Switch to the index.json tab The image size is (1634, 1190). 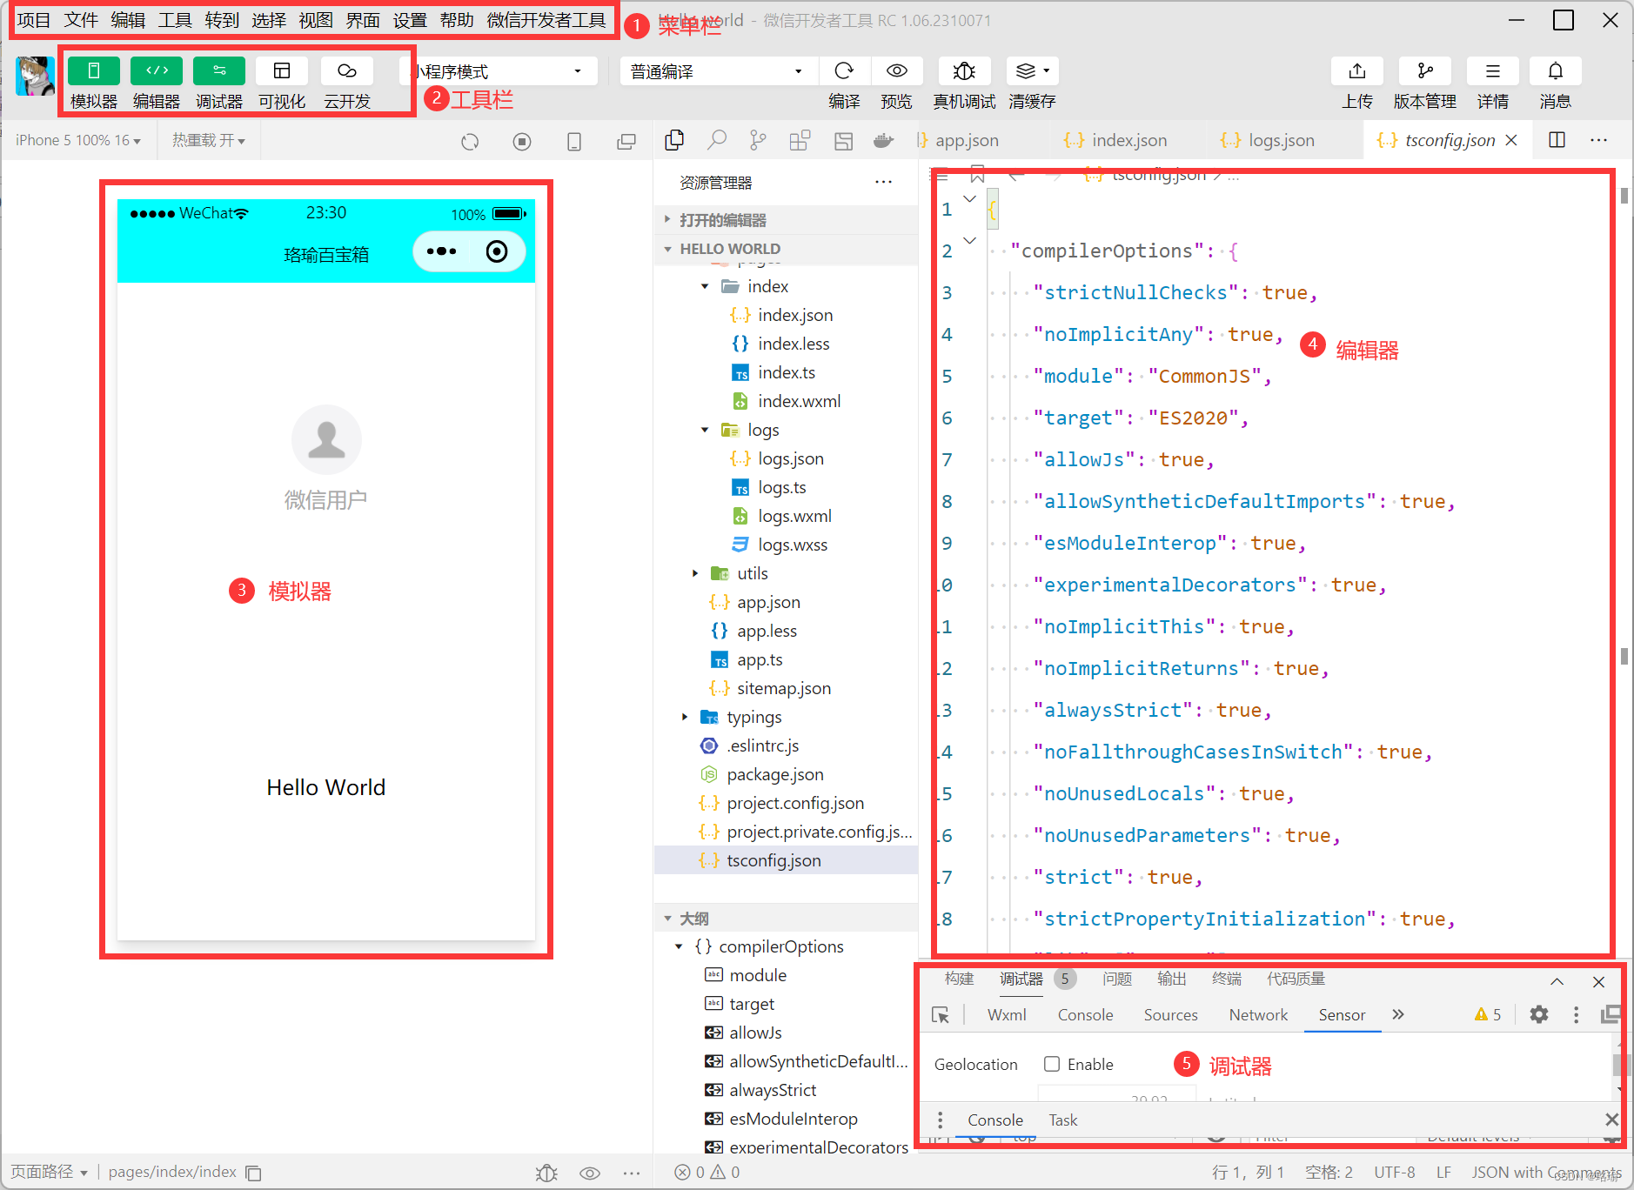[1117, 140]
